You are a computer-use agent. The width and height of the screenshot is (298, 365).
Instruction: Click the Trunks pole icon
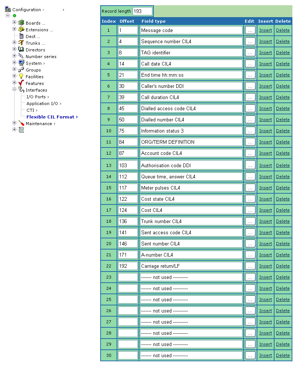pos(21,43)
